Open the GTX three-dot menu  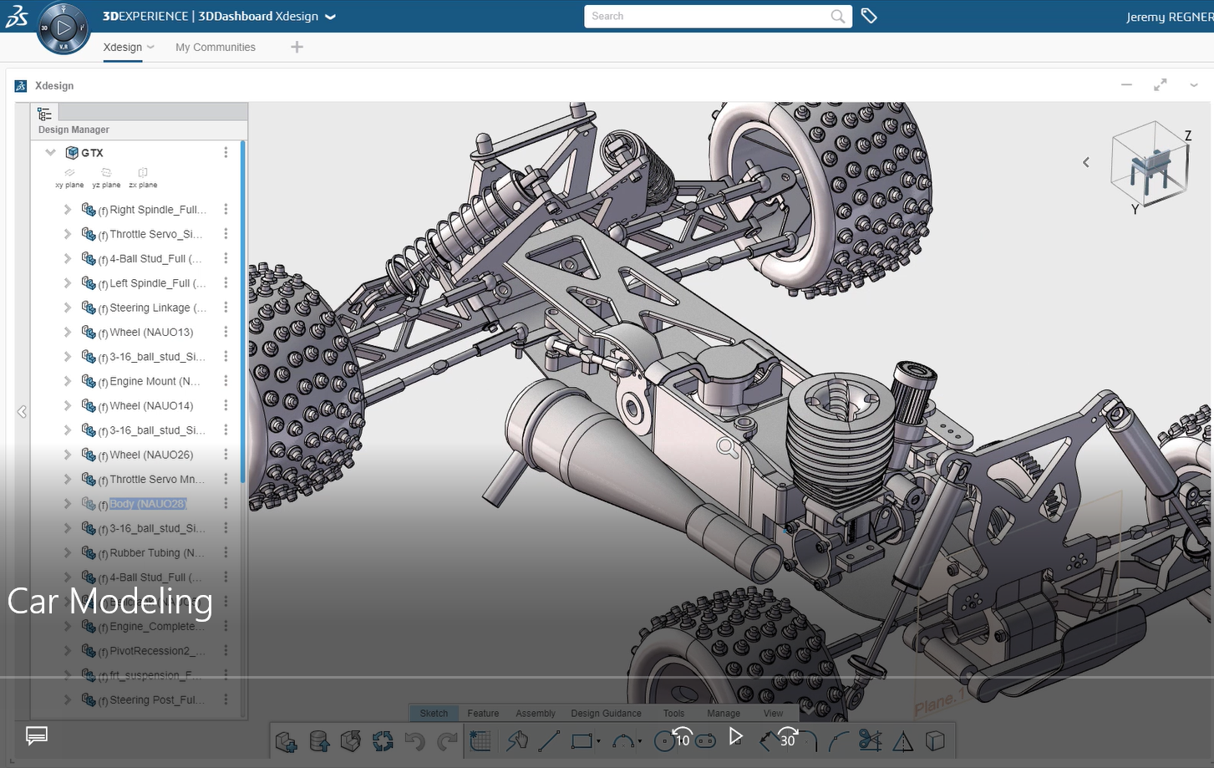[x=226, y=152]
